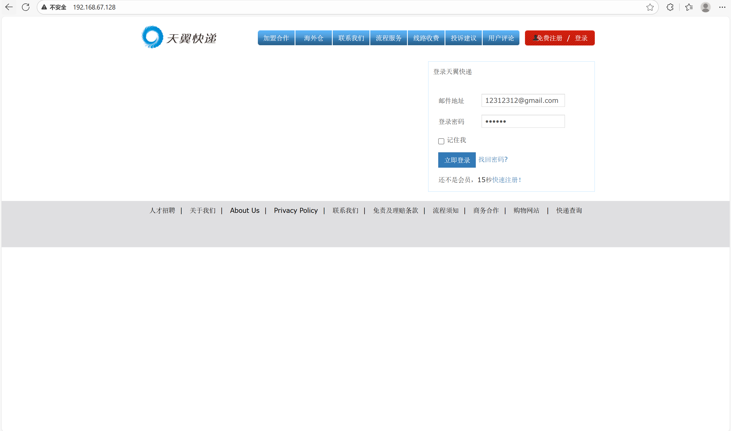Click the 天翼快递 logo
This screenshot has width=731, height=431.
click(179, 38)
